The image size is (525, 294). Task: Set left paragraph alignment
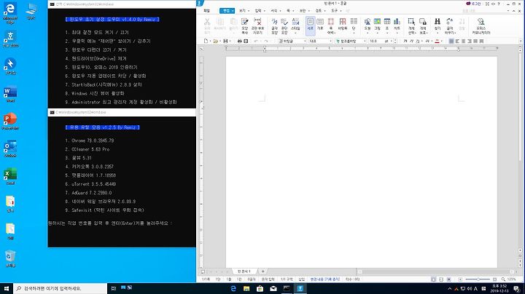click(x=457, y=41)
